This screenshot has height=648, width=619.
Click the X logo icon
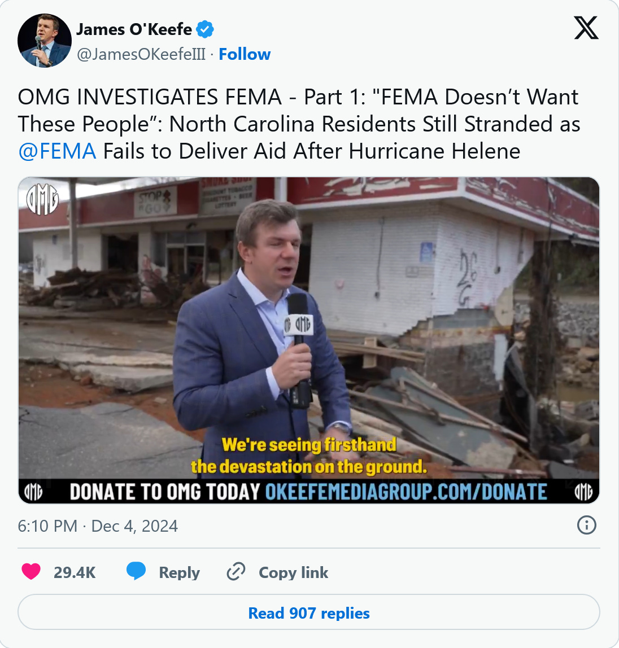(586, 28)
